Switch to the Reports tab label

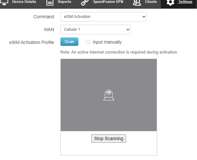click(64, 2)
